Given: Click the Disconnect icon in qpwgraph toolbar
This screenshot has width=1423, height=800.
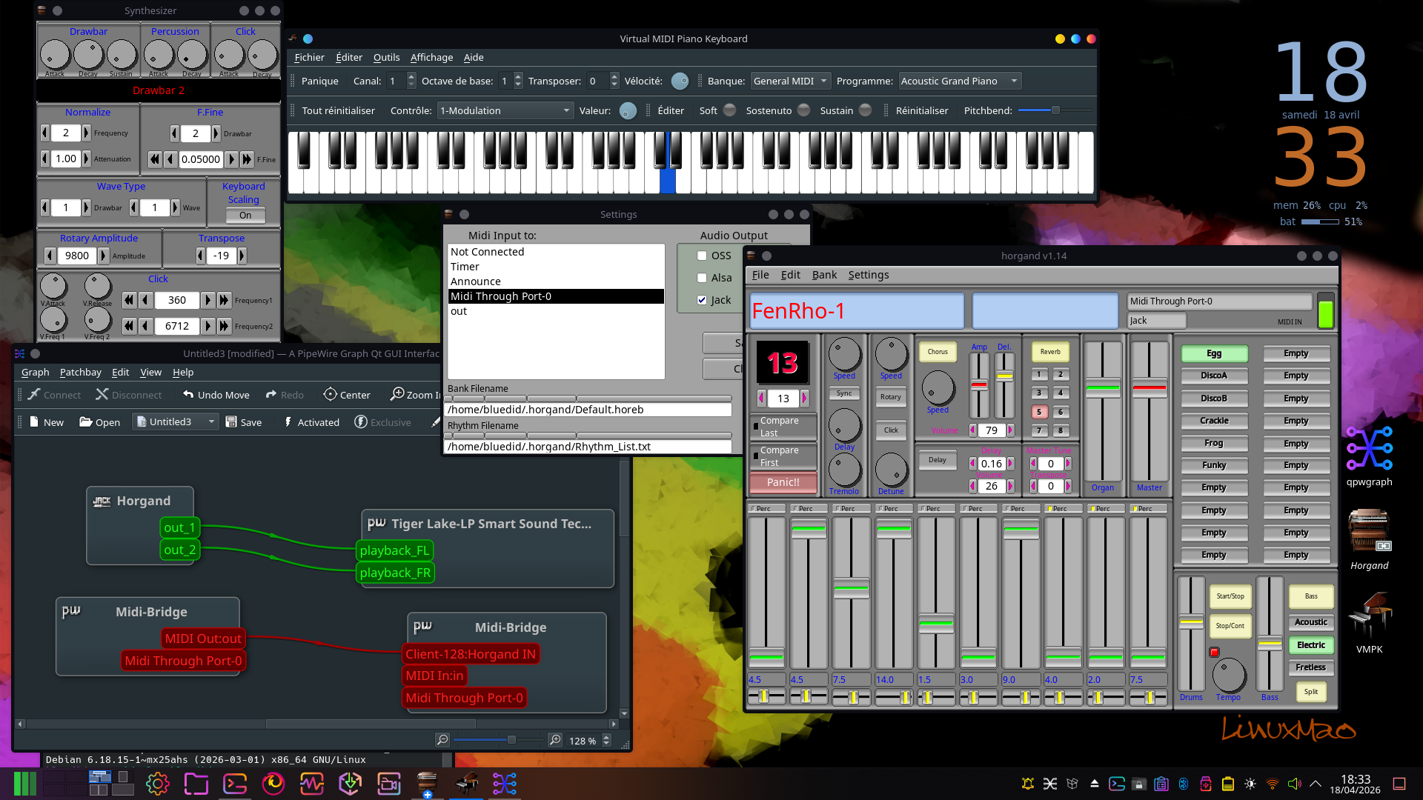Looking at the screenshot, I should coord(102,395).
